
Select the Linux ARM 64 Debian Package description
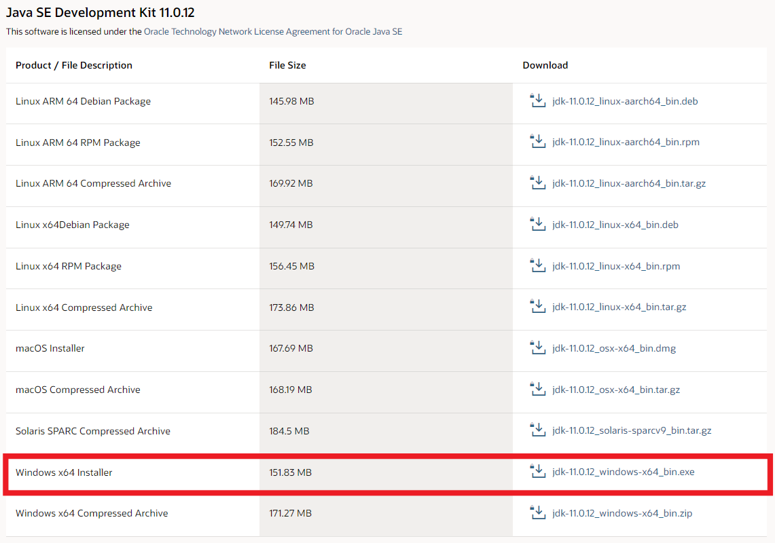pos(83,101)
